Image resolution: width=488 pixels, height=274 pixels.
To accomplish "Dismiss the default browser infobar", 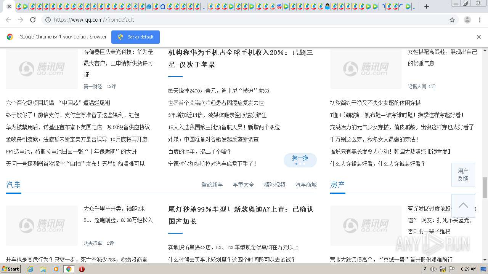I will (479, 37).
